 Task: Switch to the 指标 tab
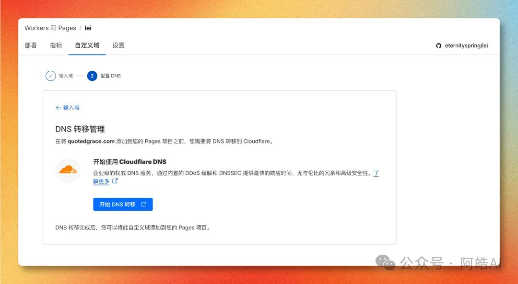(x=56, y=45)
